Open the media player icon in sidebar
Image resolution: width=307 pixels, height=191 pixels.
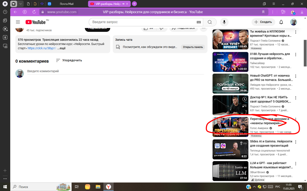click(x=5, y=29)
